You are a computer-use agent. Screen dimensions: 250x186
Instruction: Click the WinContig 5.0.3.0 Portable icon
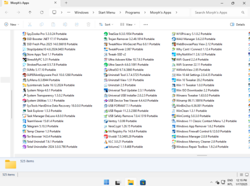tap(173, 116)
